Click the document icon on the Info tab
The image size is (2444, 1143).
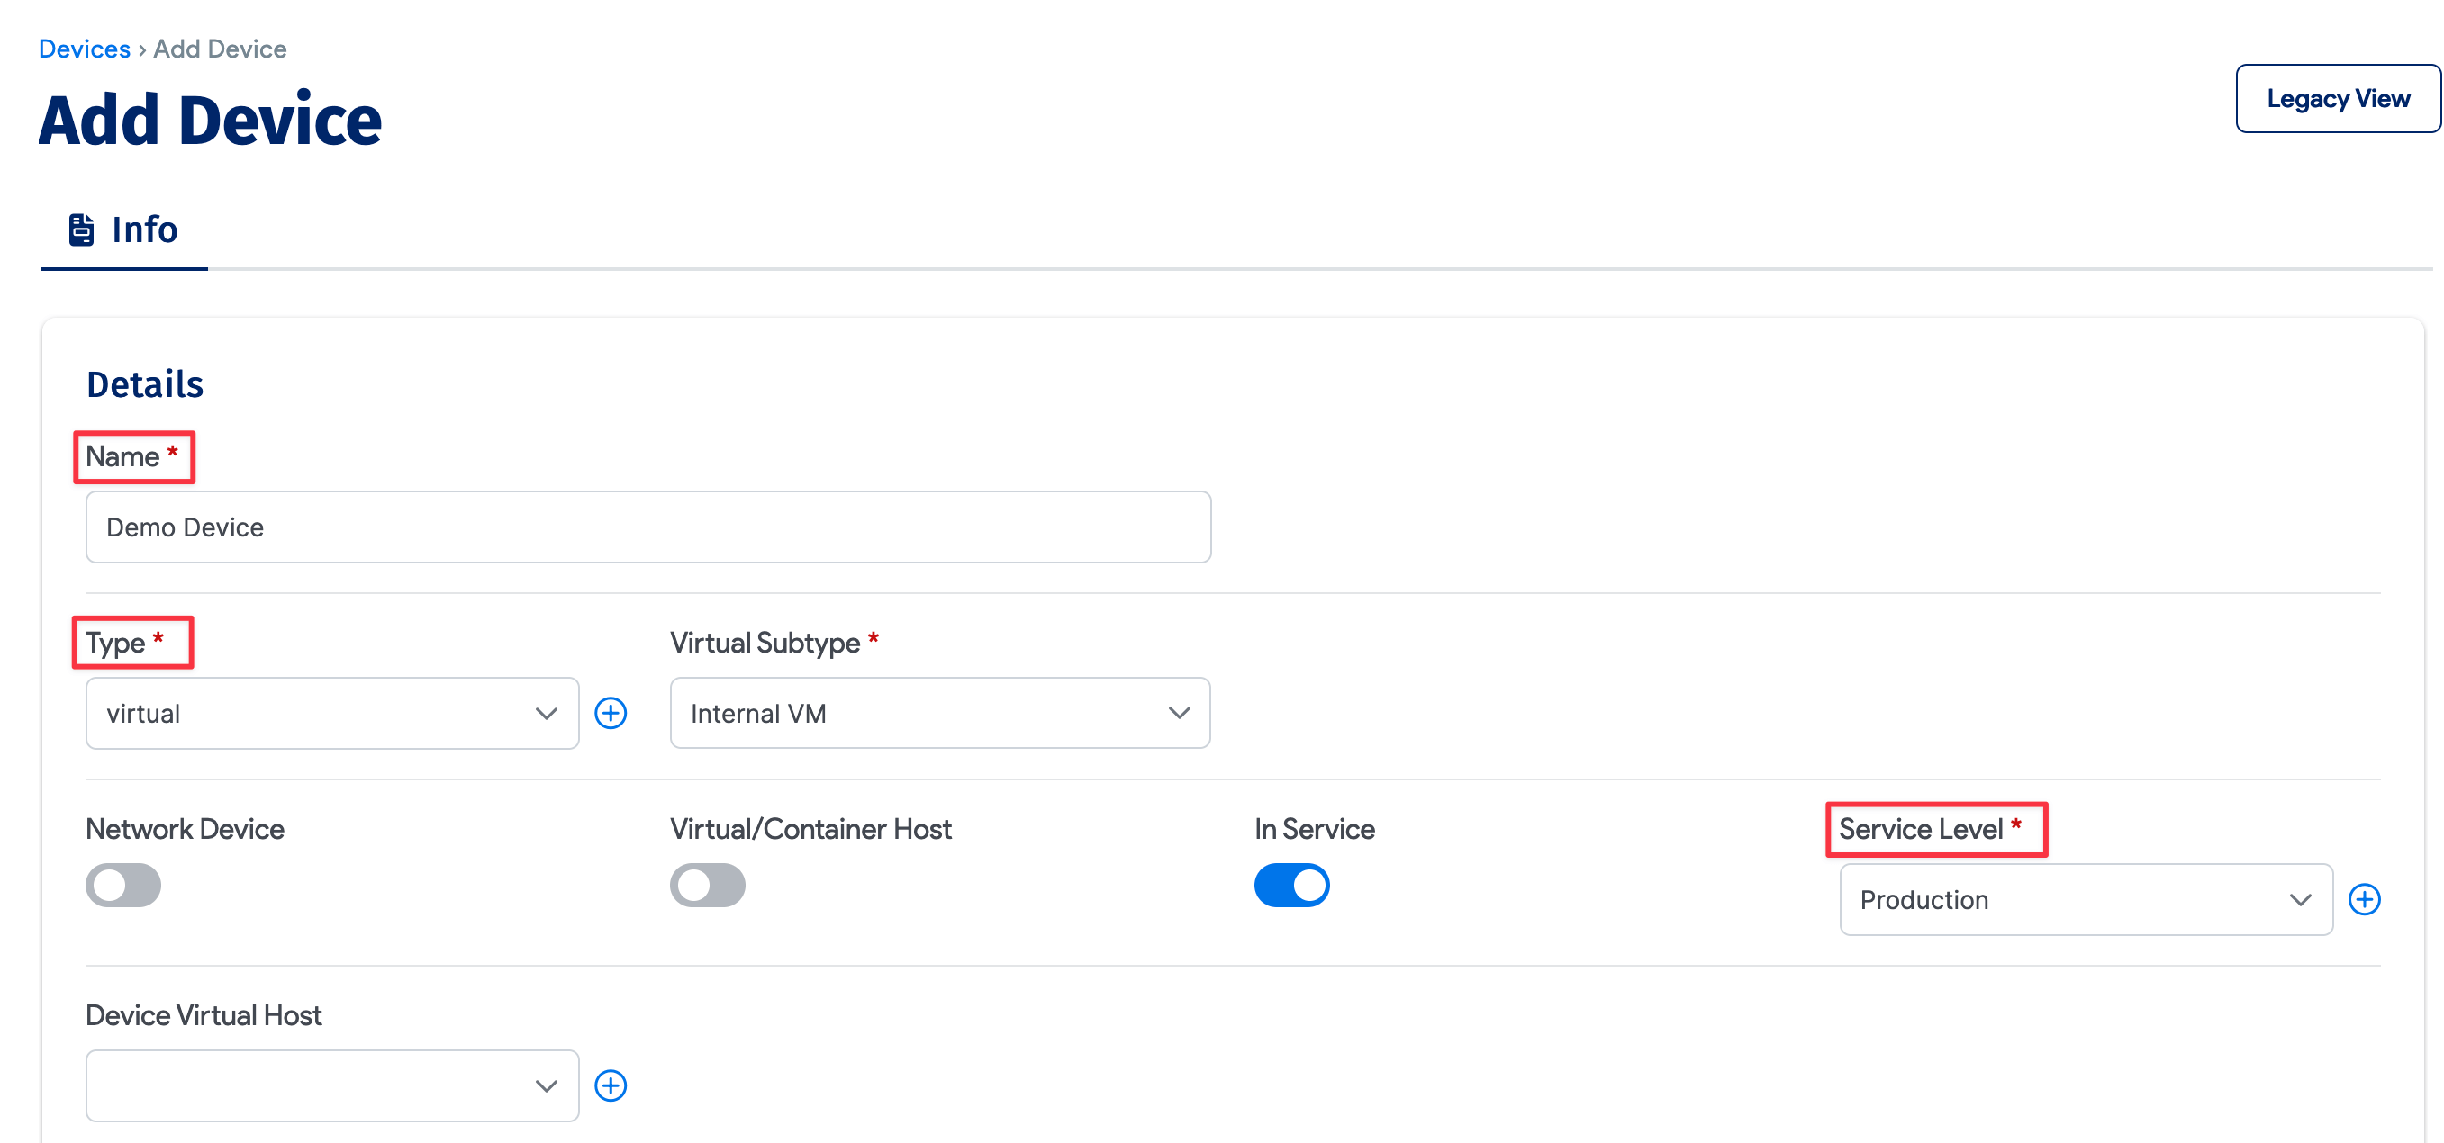[x=81, y=228]
